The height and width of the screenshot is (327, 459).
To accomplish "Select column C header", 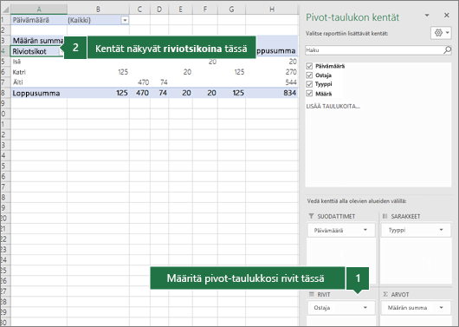I will (139, 10).
